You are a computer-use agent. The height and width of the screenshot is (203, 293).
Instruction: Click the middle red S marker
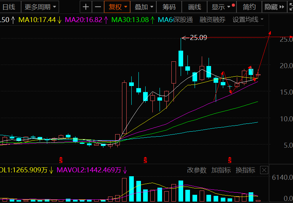tap(145, 160)
